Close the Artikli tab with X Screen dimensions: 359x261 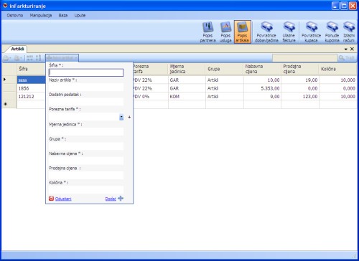coord(352,49)
